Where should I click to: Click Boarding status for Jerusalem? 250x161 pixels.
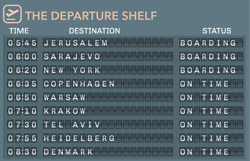point(208,43)
